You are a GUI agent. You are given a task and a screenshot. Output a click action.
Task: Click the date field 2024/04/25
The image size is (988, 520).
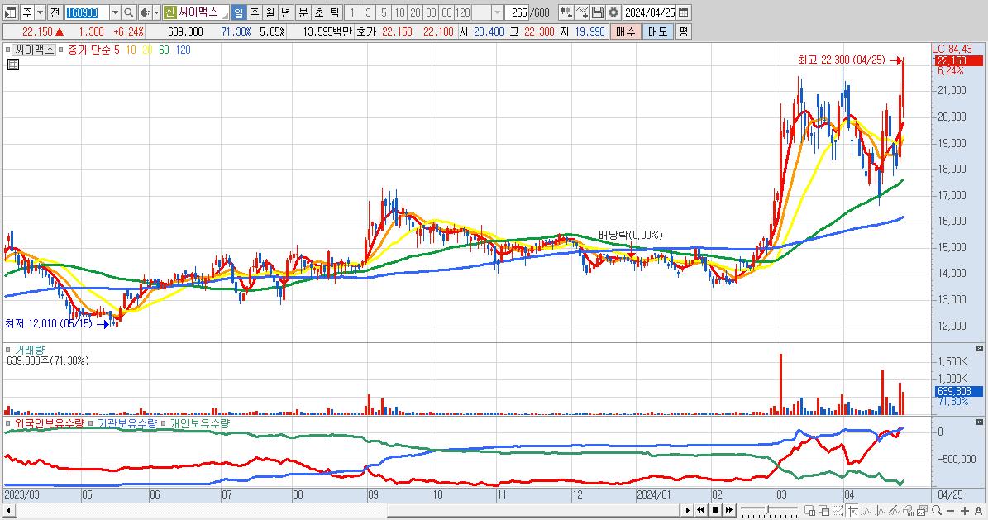(x=650, y=12)
